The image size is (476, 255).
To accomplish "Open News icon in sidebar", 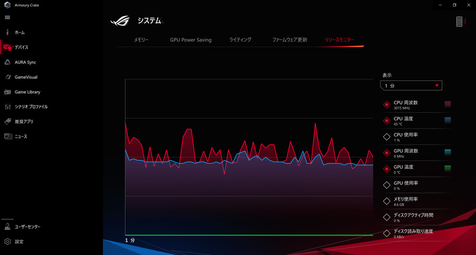I will point(8,136).
